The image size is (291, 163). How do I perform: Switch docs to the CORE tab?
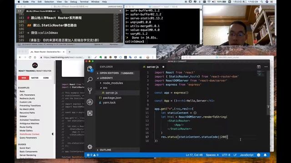46,78
